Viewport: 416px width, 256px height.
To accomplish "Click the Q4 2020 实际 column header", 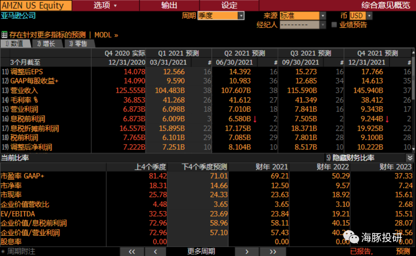I will 119,53.
